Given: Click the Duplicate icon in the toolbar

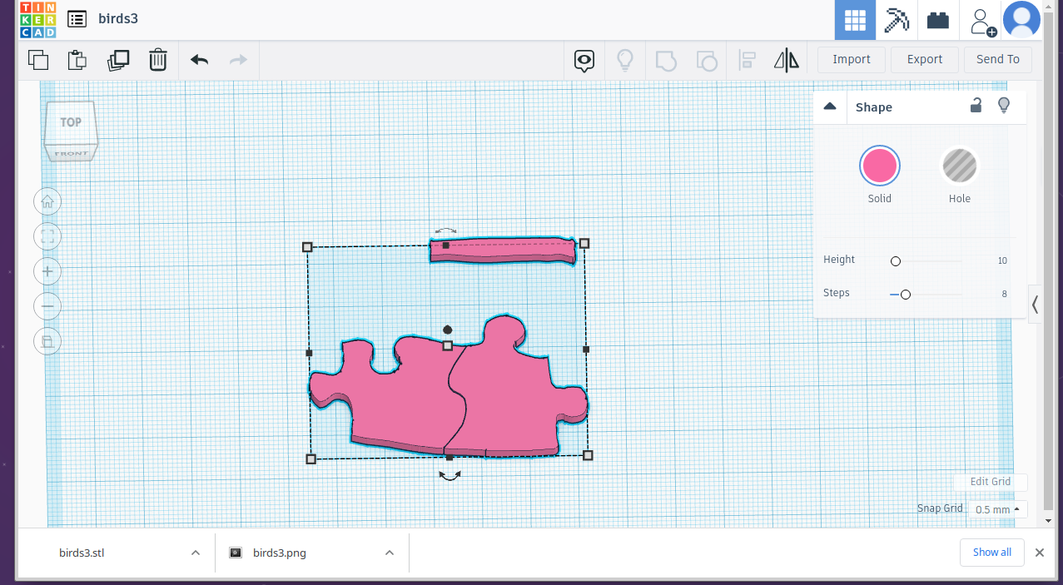Looking at the screenshot, I should point(118,59).
